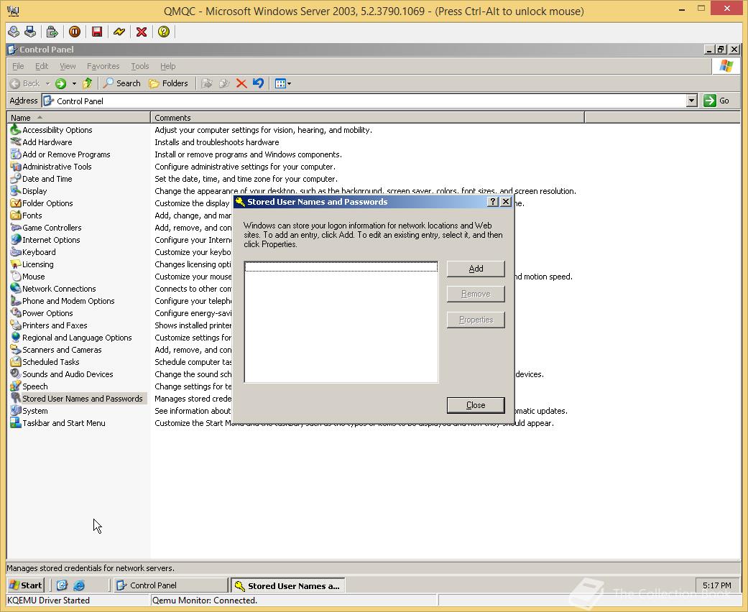Click the CD drive icon in QEMU toolbar
Screen dimensions: 748x612
click(x=14, y=32)
